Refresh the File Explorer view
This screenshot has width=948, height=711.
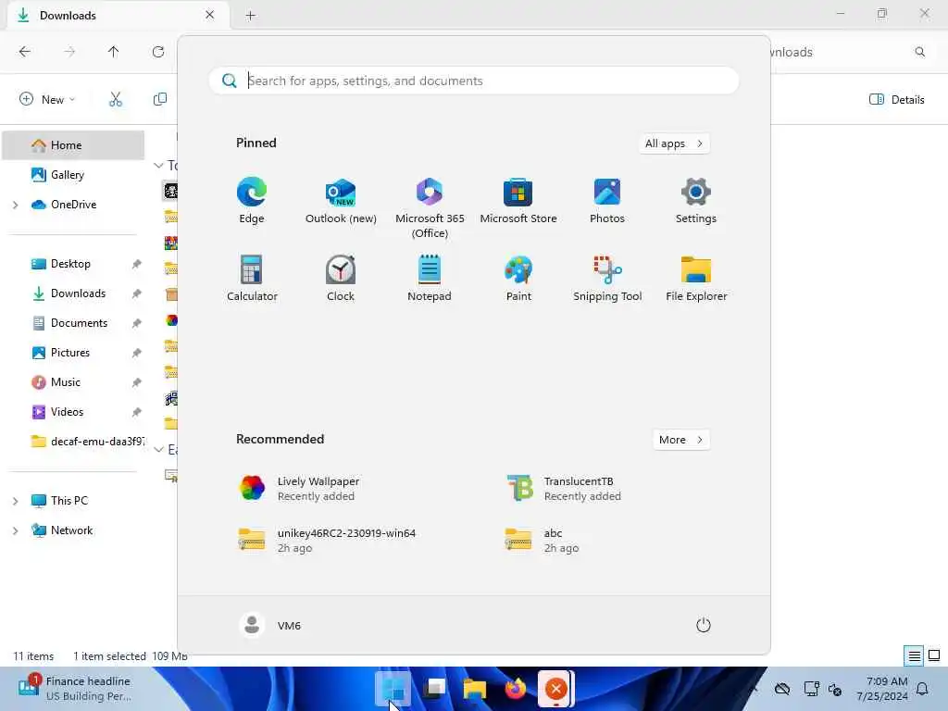coord(157,52)
